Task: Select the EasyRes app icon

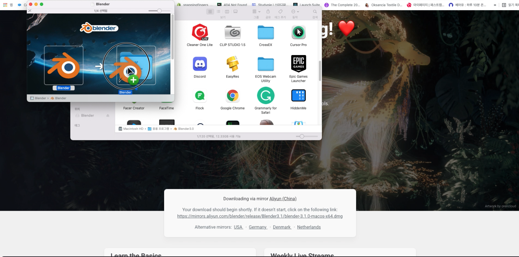Action: point(232,64)
